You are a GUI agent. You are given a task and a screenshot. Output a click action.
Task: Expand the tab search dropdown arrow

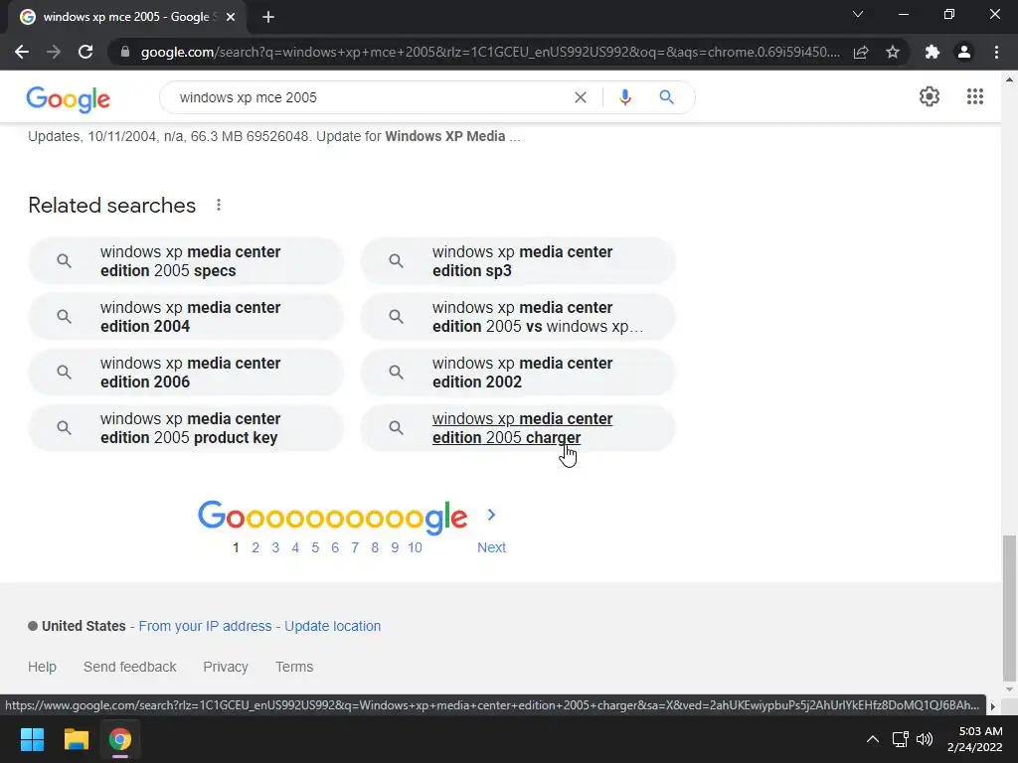click(858, 14)
